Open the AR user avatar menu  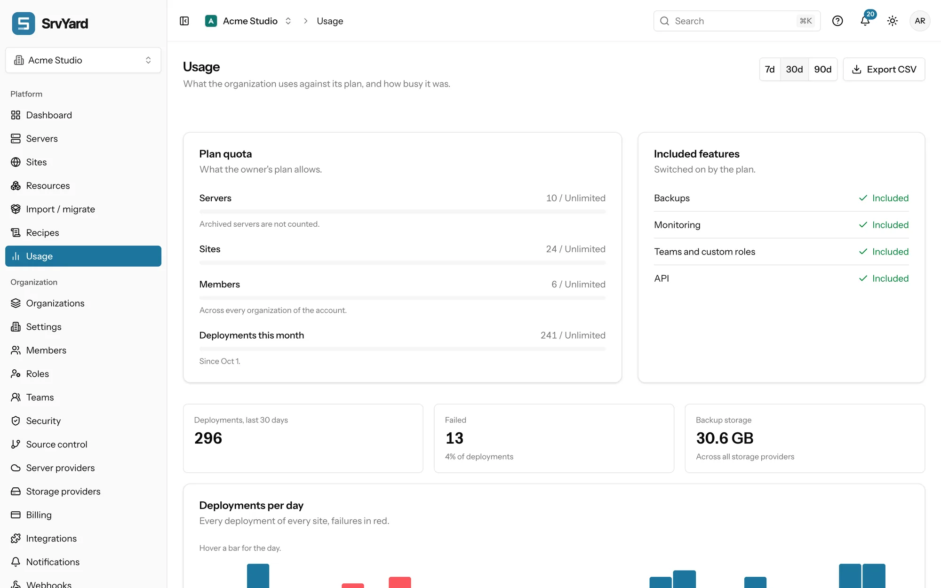(x=920, y=21)
